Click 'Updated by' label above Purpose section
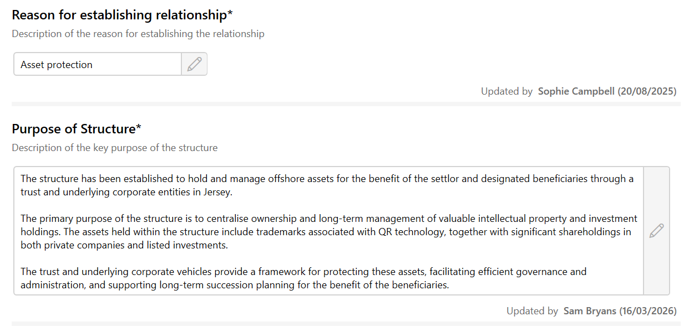This screenshot has height=332, width=689. [506, 91]
